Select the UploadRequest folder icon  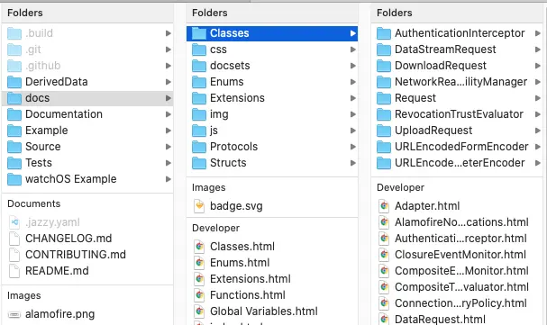pos(384,131)
